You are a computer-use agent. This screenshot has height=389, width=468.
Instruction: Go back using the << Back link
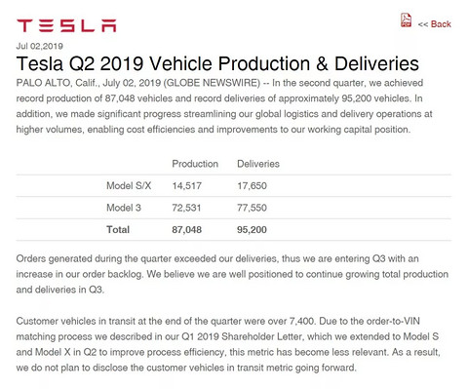tap(435, 24)
